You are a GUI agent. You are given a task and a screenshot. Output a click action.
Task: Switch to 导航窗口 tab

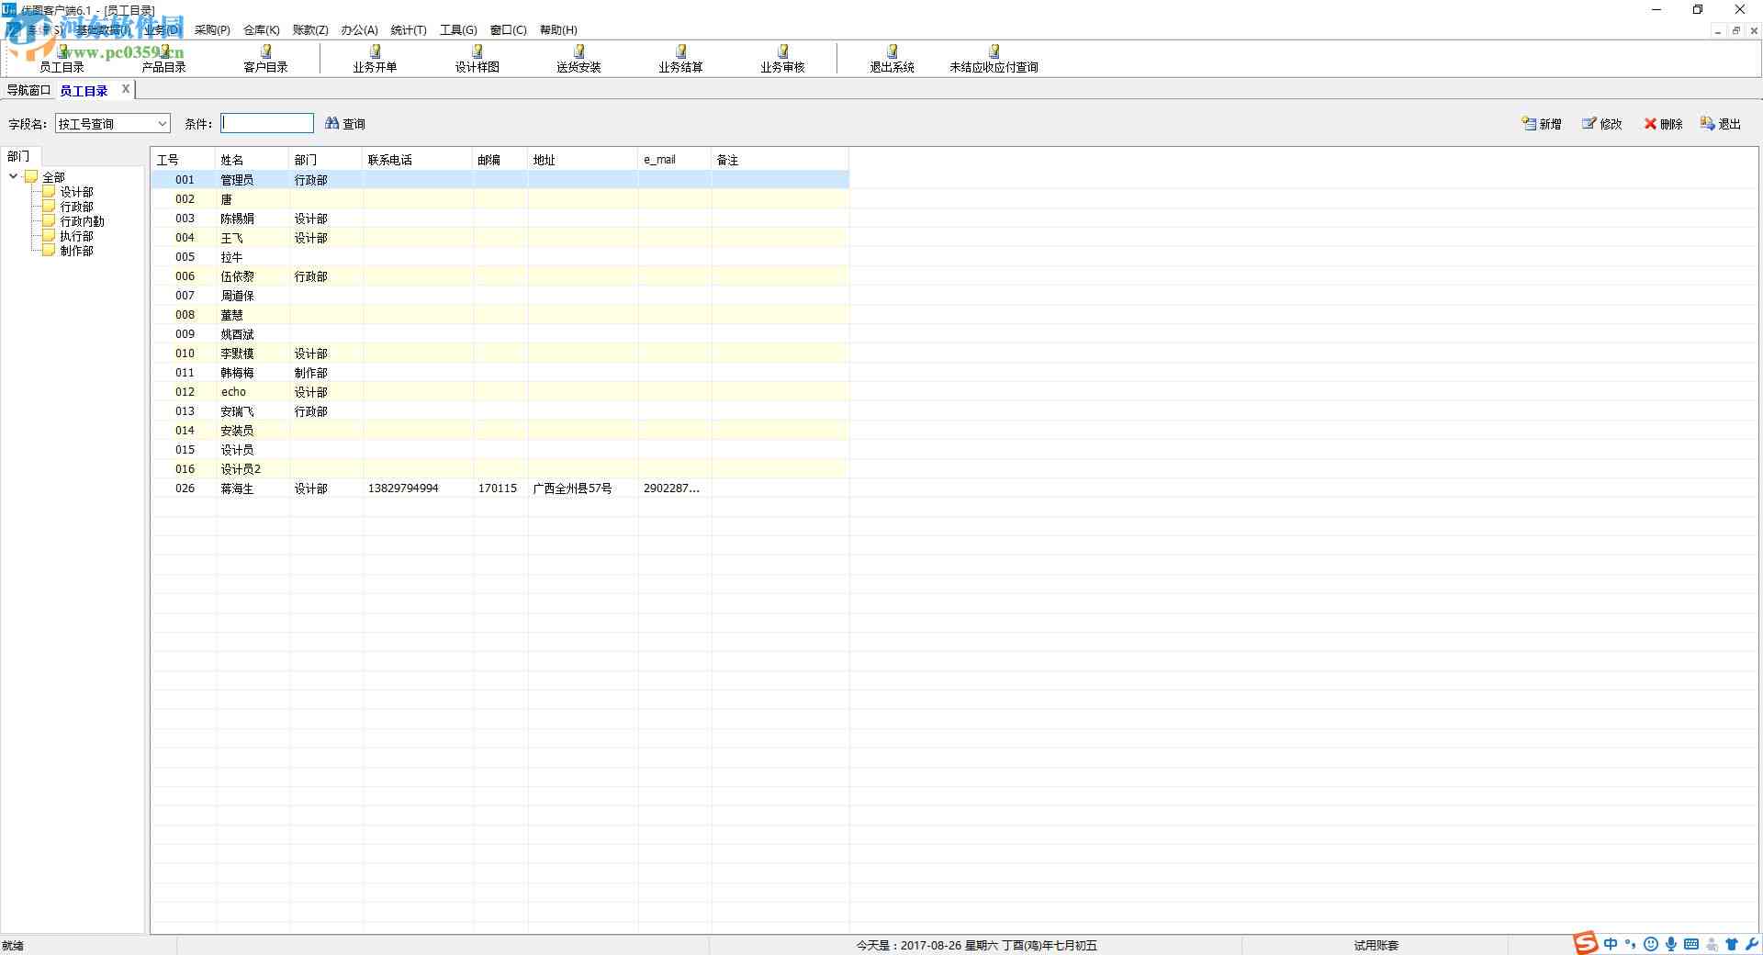pos(28,90)
